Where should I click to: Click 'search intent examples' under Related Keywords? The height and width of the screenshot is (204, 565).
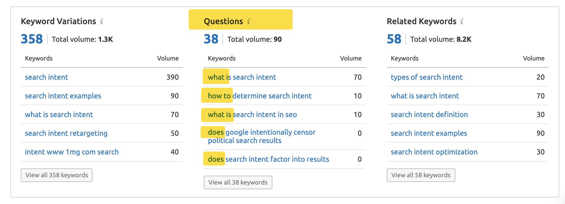[x=429, y=133]
